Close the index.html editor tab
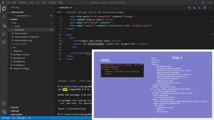 point(71,8)
